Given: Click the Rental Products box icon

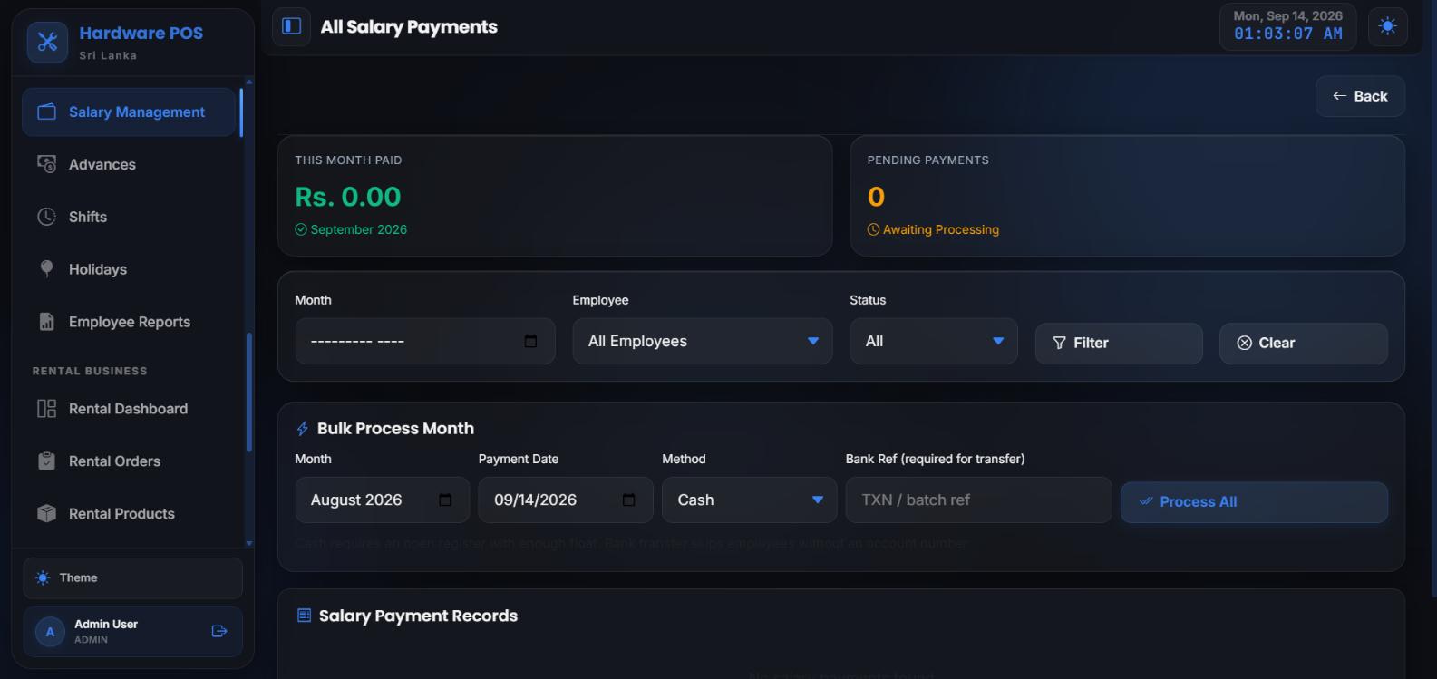Looking at the screenshot, I should coord(46,514).
